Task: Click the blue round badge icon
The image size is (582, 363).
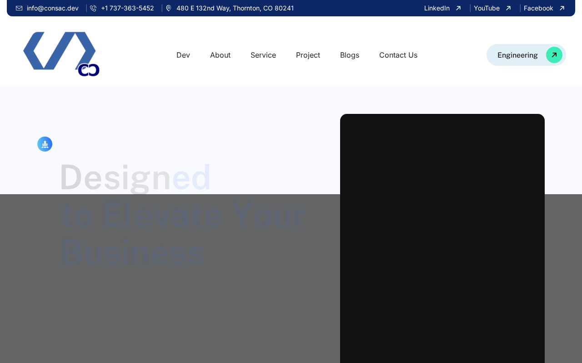Action: 45,144
